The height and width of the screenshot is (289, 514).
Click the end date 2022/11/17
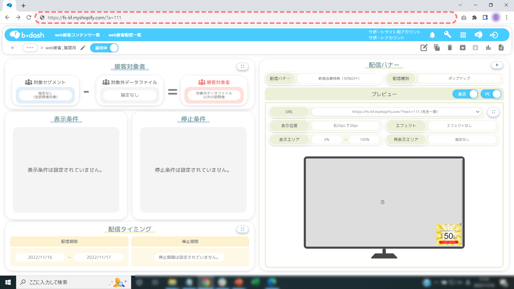99,257
